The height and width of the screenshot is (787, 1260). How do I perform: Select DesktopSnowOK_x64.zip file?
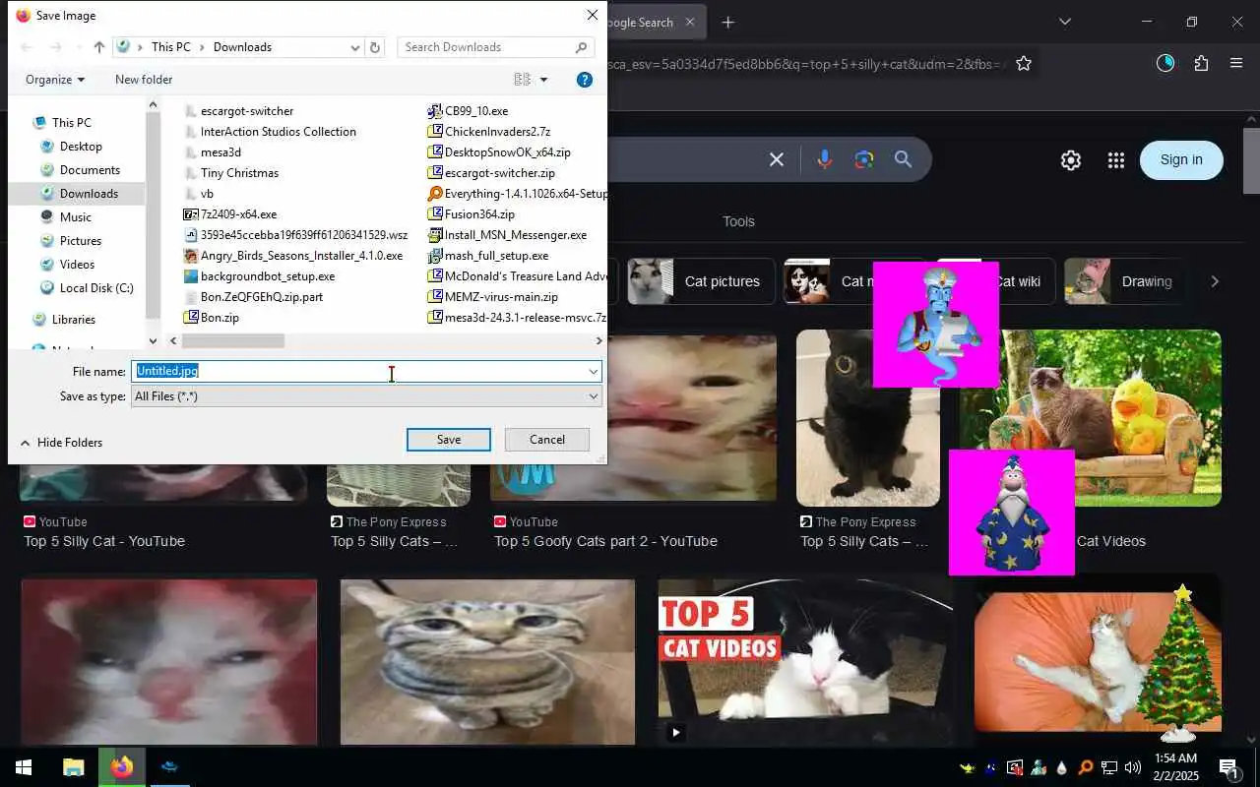507,152
